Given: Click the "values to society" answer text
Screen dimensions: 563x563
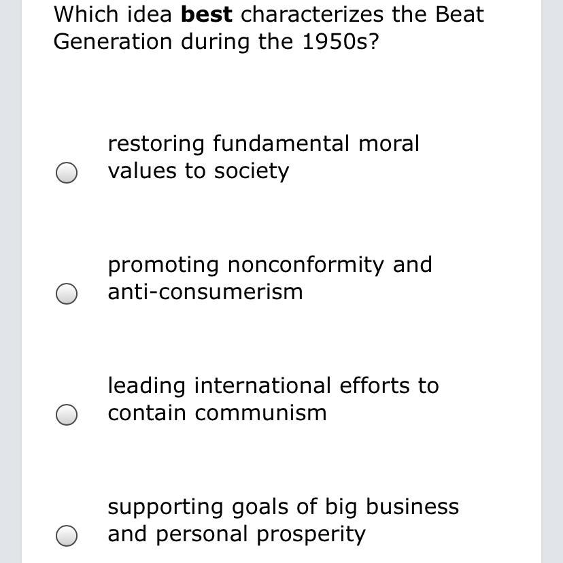Looking at the screenshot, I should tap(198, 171).
